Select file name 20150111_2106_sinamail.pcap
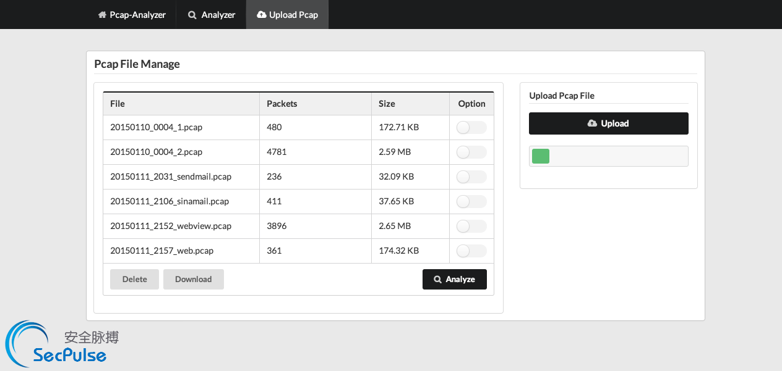This screenshot has width=782, height=371. tap(170, 201)
